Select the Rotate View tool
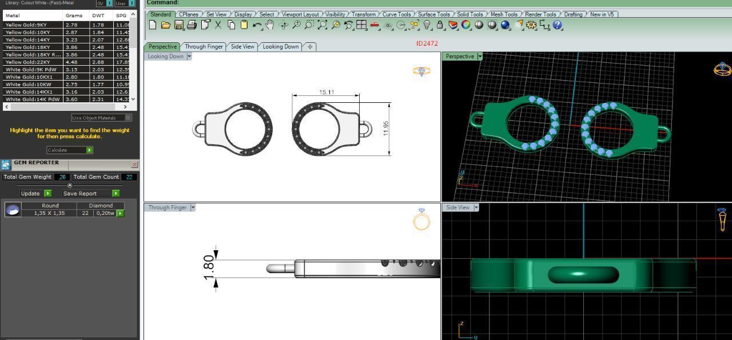Screen dimensions: 732x340 tap(283, 25)
